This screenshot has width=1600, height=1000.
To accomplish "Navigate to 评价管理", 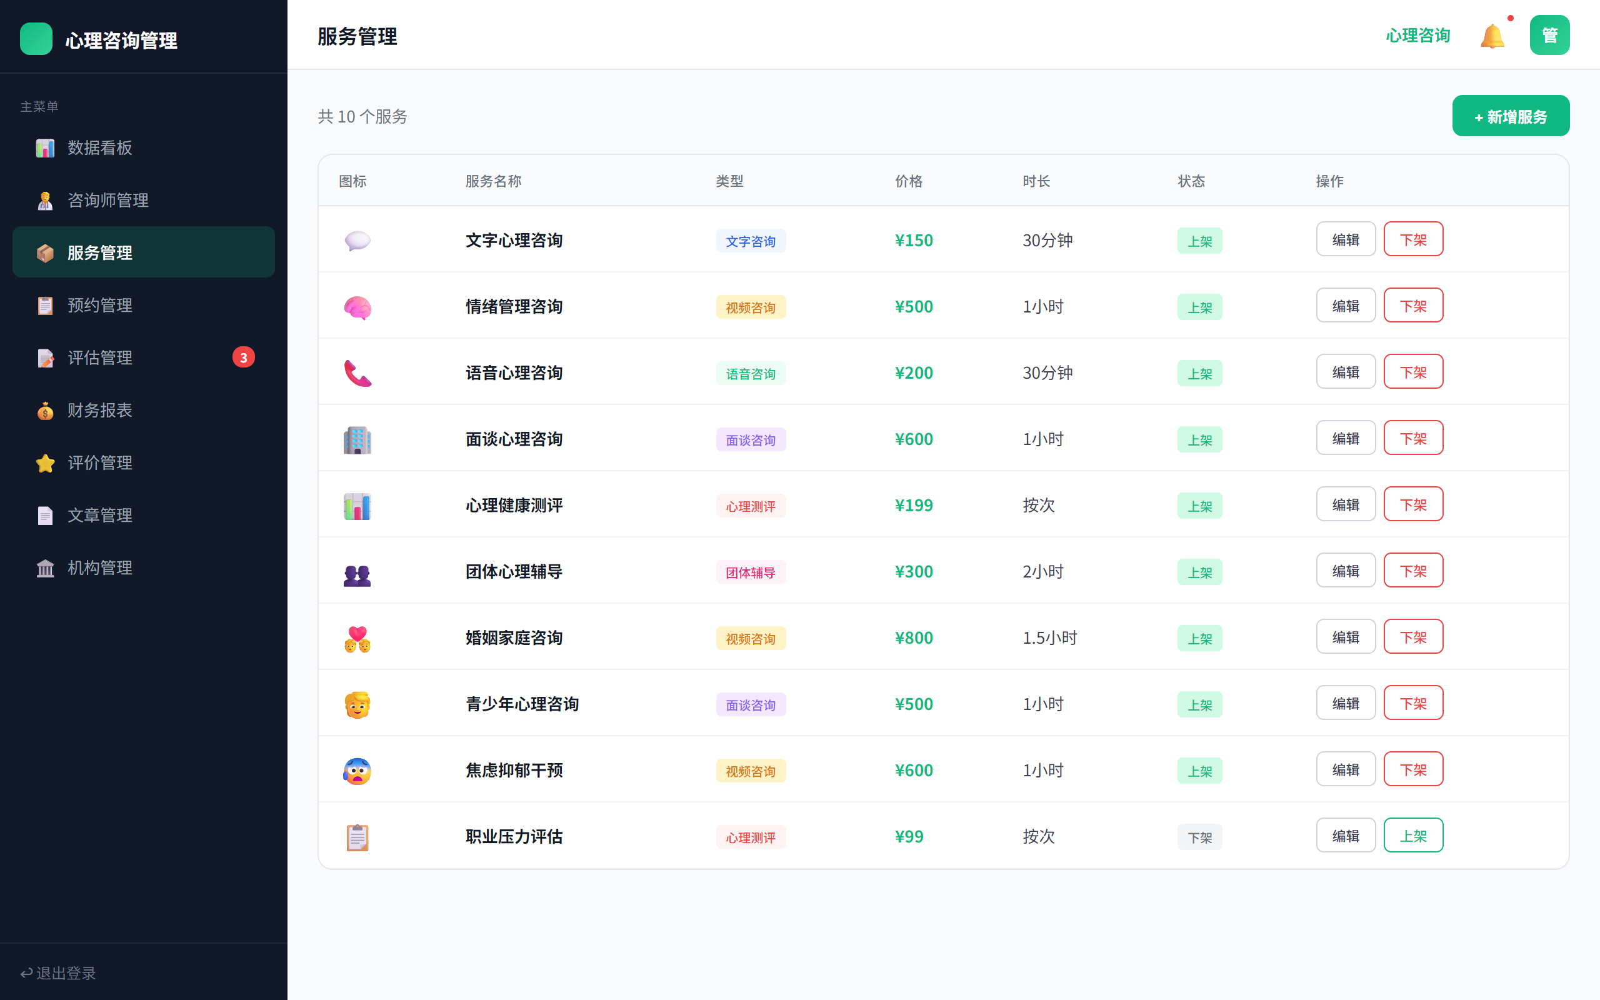I will (144, 463).
